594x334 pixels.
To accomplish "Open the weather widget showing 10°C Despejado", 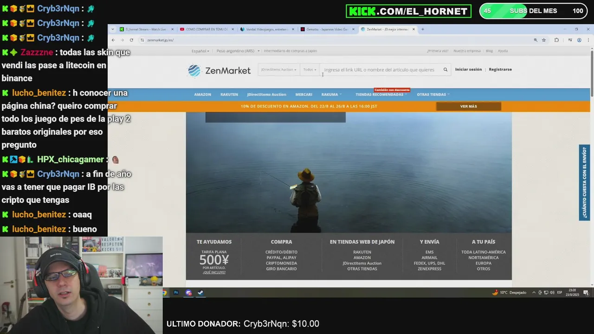I will 510,293.
